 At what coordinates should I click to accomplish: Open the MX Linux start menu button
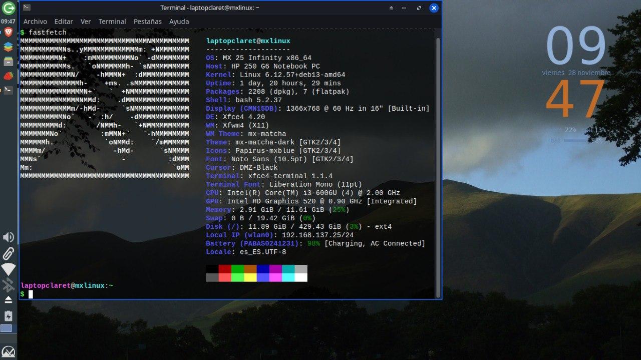[9, 351]
